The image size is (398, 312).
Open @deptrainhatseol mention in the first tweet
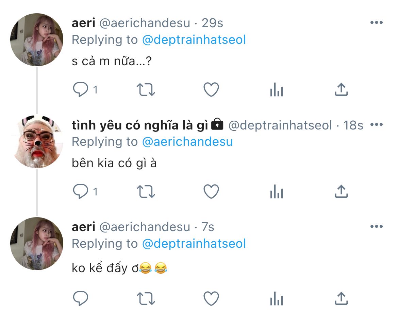coord(194,40)
